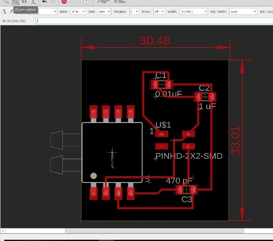Click the C1 capacitor VCC pad
The width and height of the screenshot is (273, 241).
pos(155,84)
